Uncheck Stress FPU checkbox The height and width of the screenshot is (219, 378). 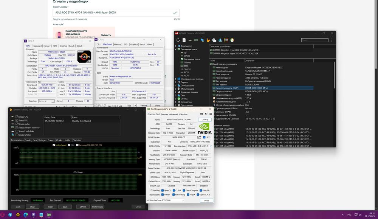[x=17, y=120]
